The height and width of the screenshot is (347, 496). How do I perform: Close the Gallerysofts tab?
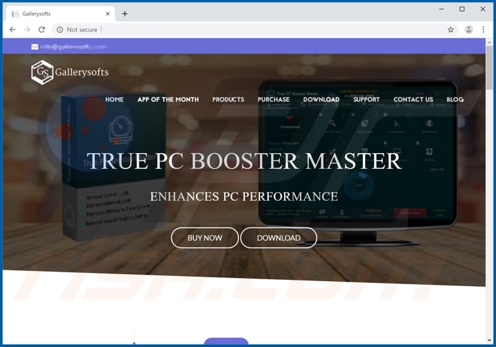pos(107,14)
